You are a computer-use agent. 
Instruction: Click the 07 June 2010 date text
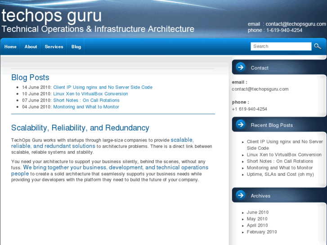coord(37,100)
